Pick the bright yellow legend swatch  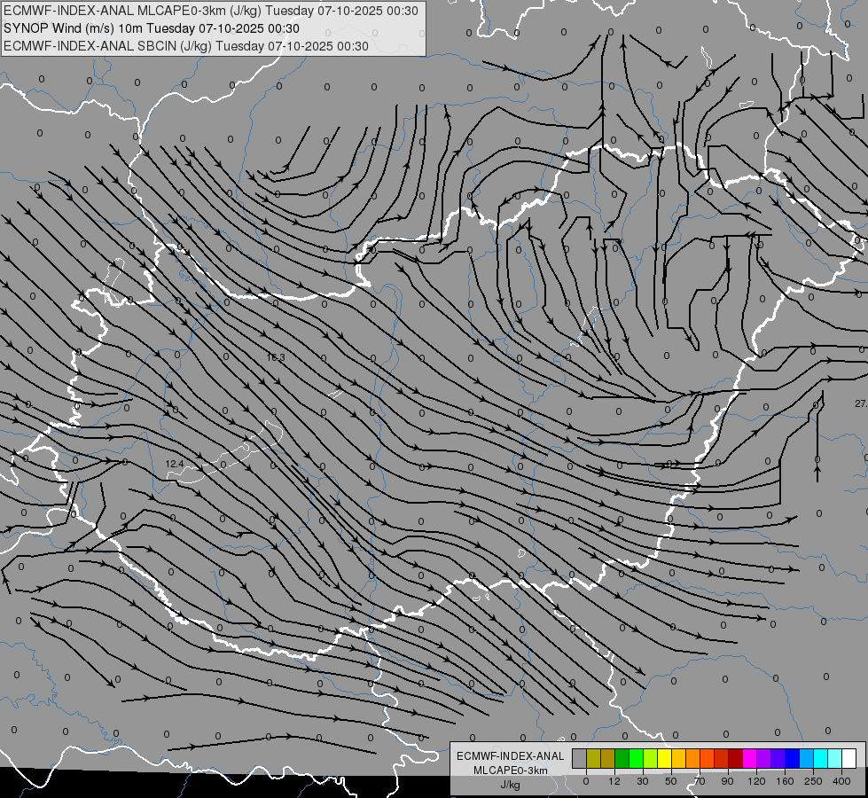click(x=665, y=758)
